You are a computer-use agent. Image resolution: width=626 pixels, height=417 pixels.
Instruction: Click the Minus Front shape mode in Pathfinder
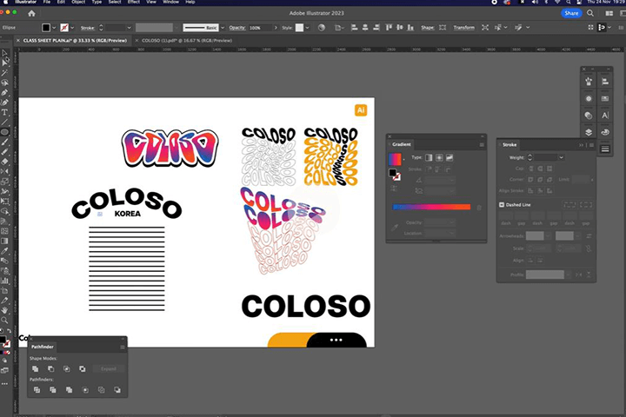tap(50, 368)
